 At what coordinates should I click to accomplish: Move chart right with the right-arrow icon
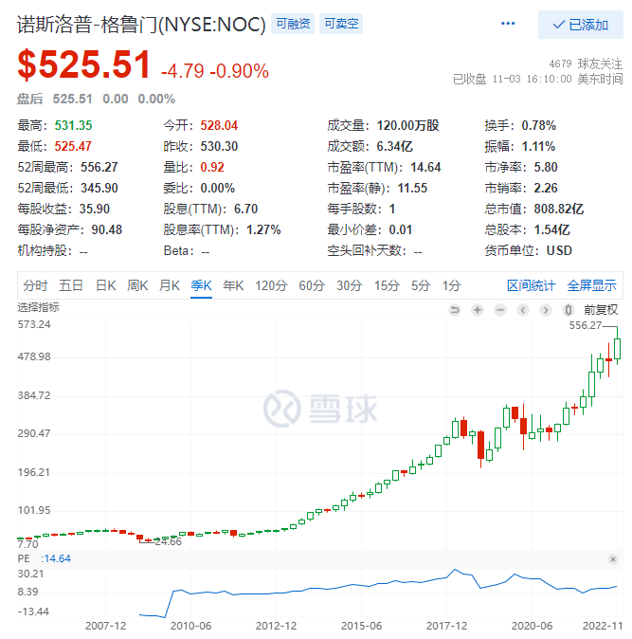pos(546,310)
